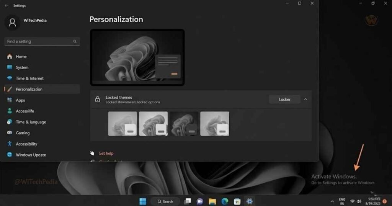Click the Windows Update refresh icon
The width and height of the screenshot is (392, 206).
pyautogui.click(x=10, y=155)
